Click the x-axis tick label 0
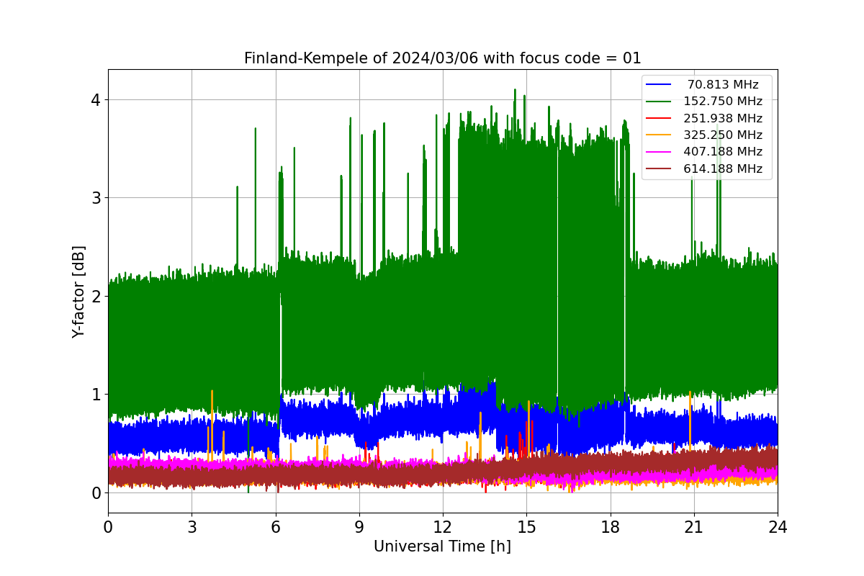Screen dimensions: 864x576 click(x=108, y=527)
